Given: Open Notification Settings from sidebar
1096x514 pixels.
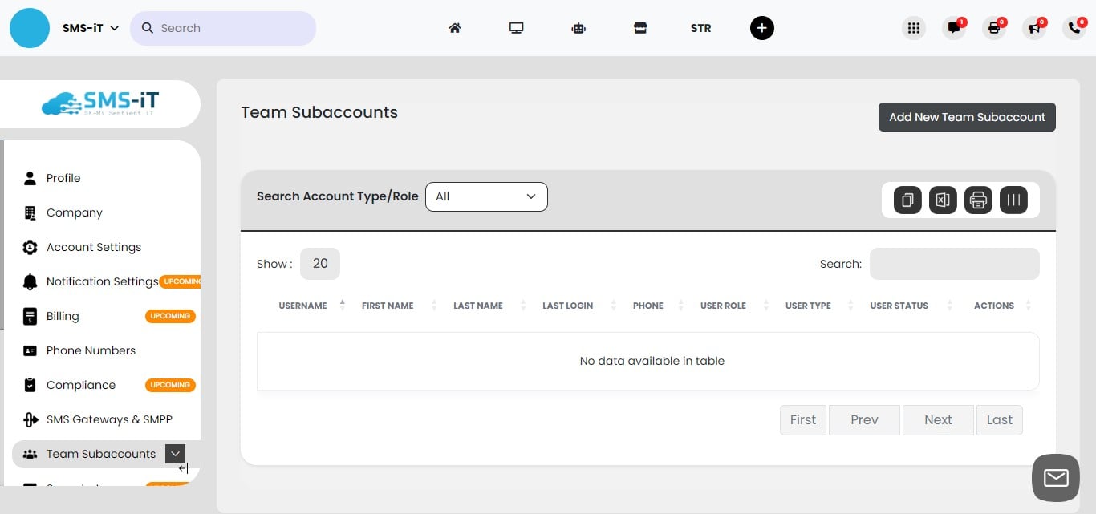Looking at the screenshot, I should (103, 281).
